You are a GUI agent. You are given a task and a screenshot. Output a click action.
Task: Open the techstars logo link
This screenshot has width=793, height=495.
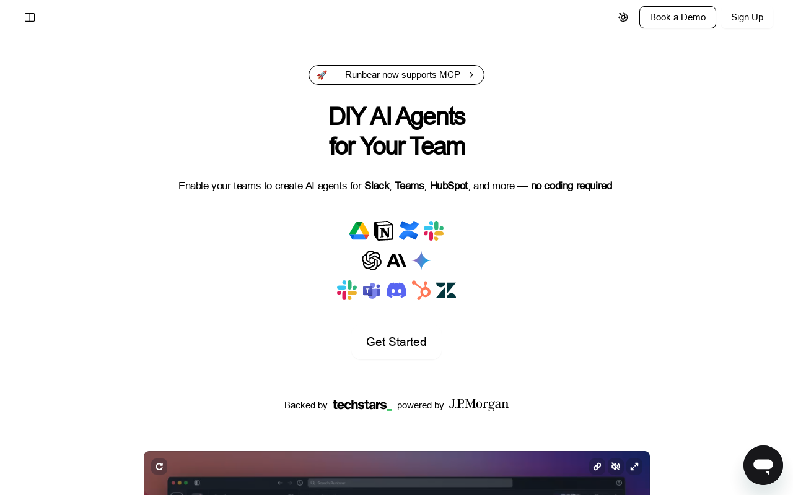362,405
